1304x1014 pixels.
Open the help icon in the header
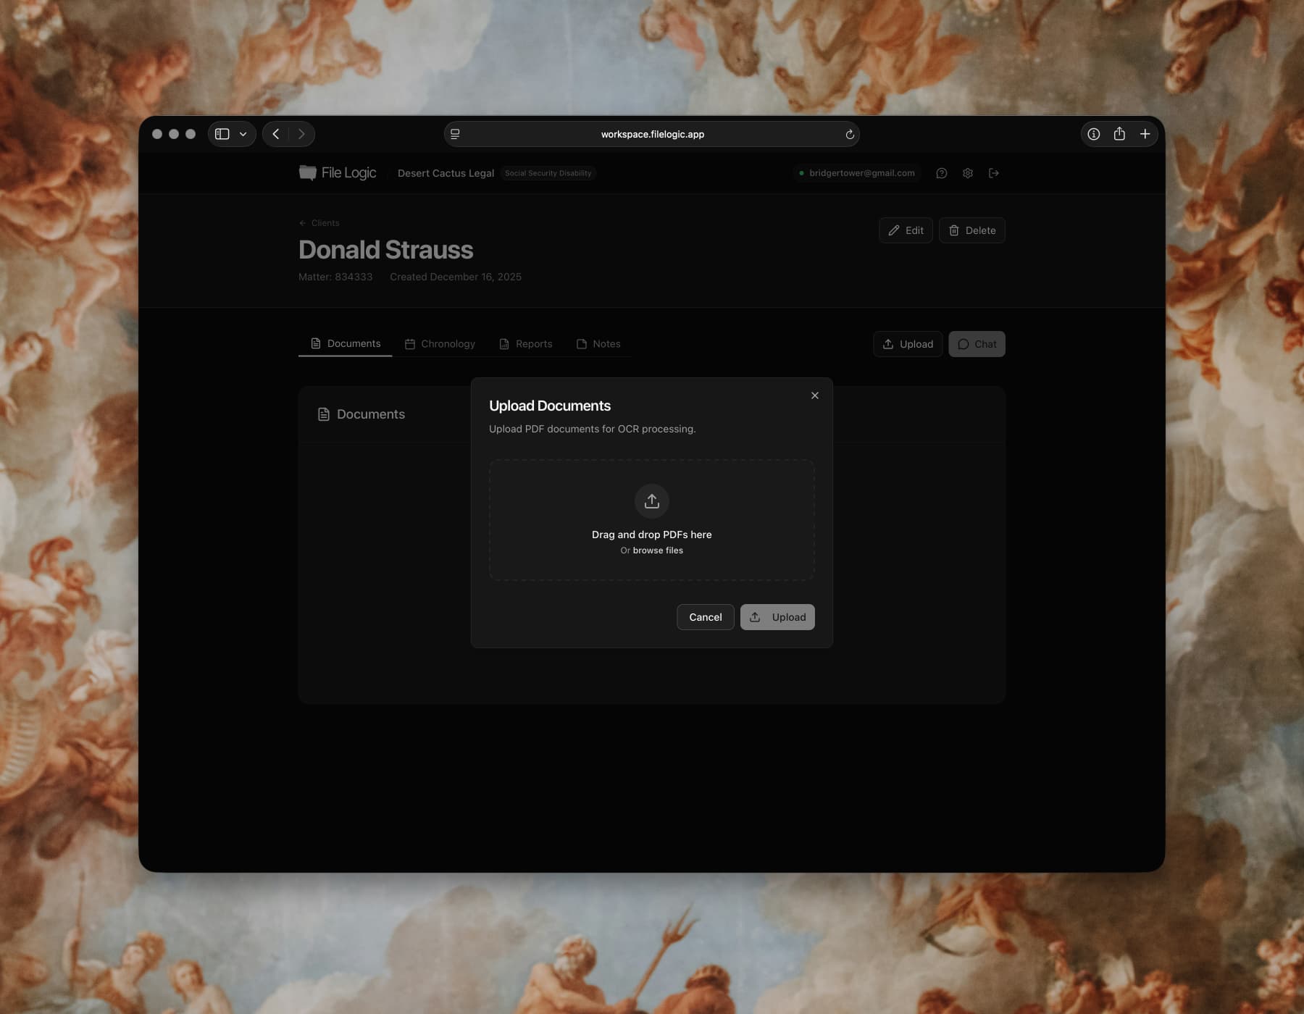pos(942,173)
